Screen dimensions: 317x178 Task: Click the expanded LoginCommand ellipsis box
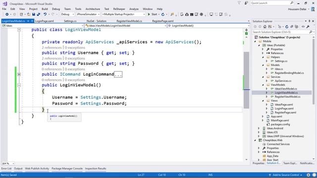118,75
